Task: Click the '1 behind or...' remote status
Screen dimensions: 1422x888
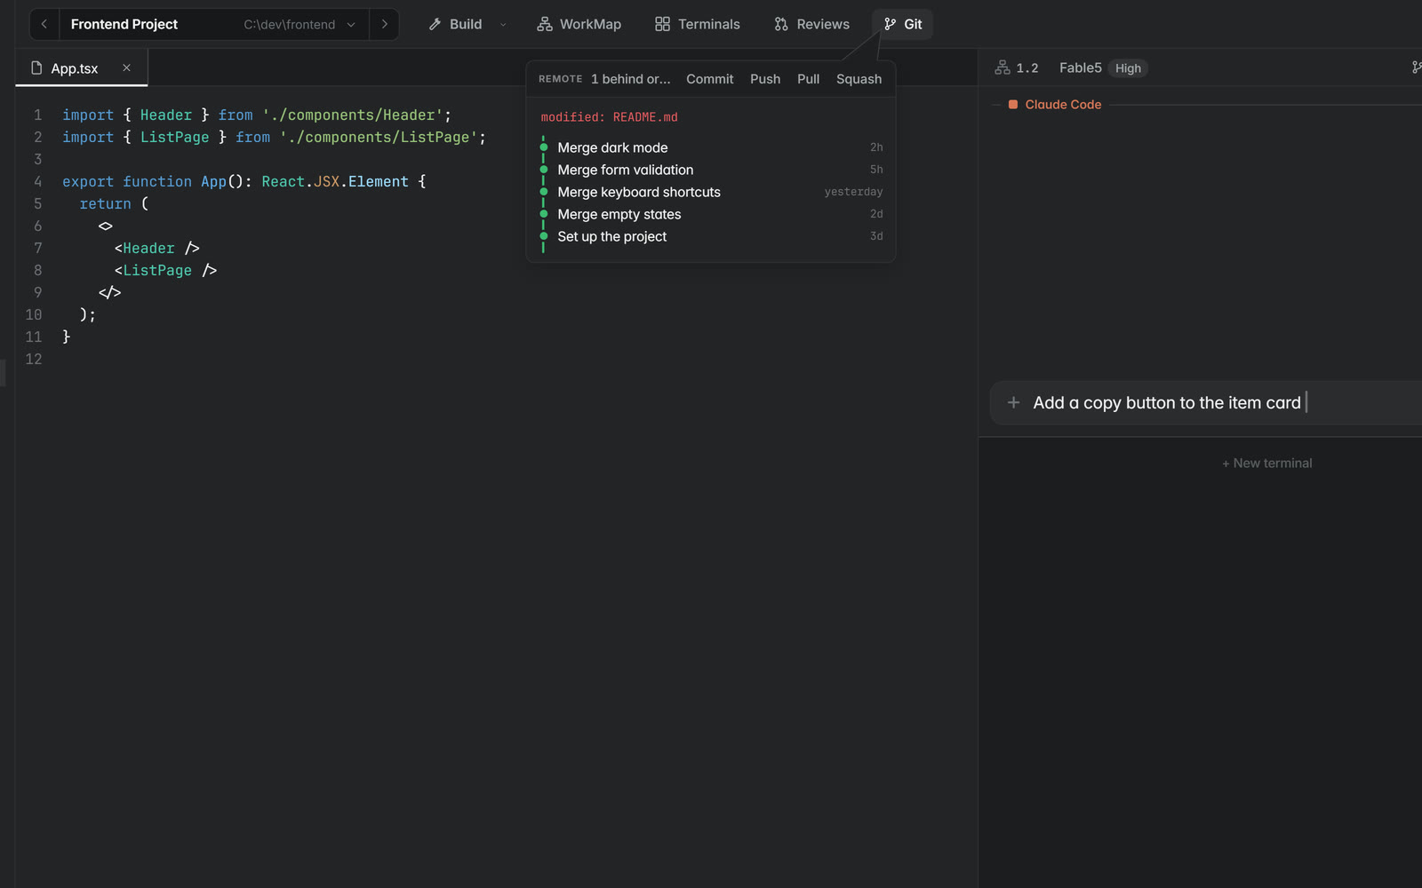Action: pyautogui.click(x=631, y=79)
